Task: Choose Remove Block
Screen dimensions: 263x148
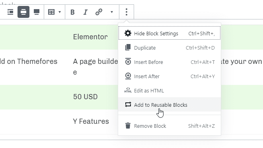Action: pyautogui.click(x=169, y=126)
